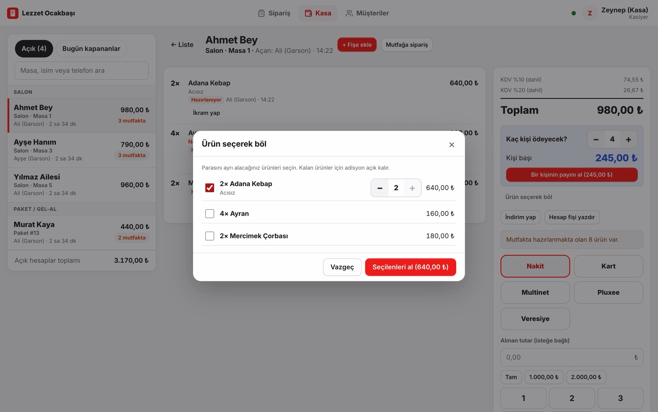This screenshot has height=412, width=658.
Task: Increase Adana Kebap quantity with plus
Action: click(x=412, y=188)
